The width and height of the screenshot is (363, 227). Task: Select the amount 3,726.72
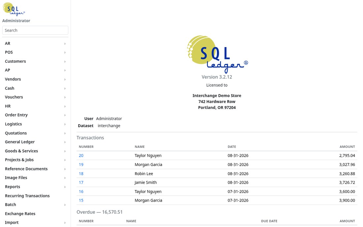point(347,182)
